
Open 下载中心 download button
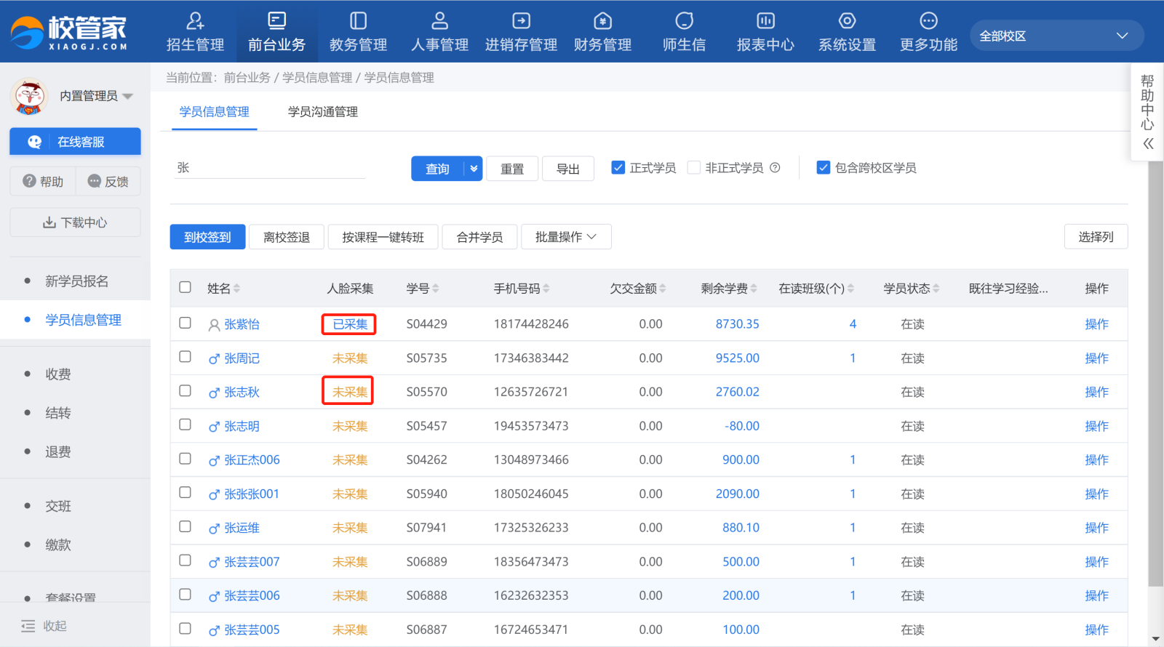(75, 222)
